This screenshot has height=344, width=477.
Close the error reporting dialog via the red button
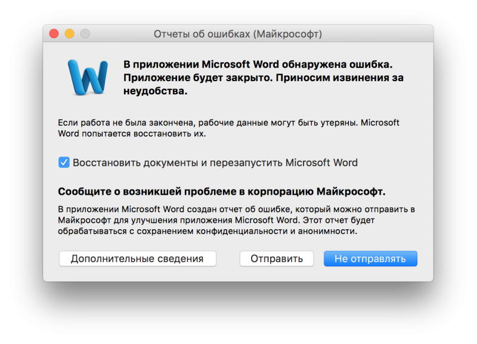point(54,33)
